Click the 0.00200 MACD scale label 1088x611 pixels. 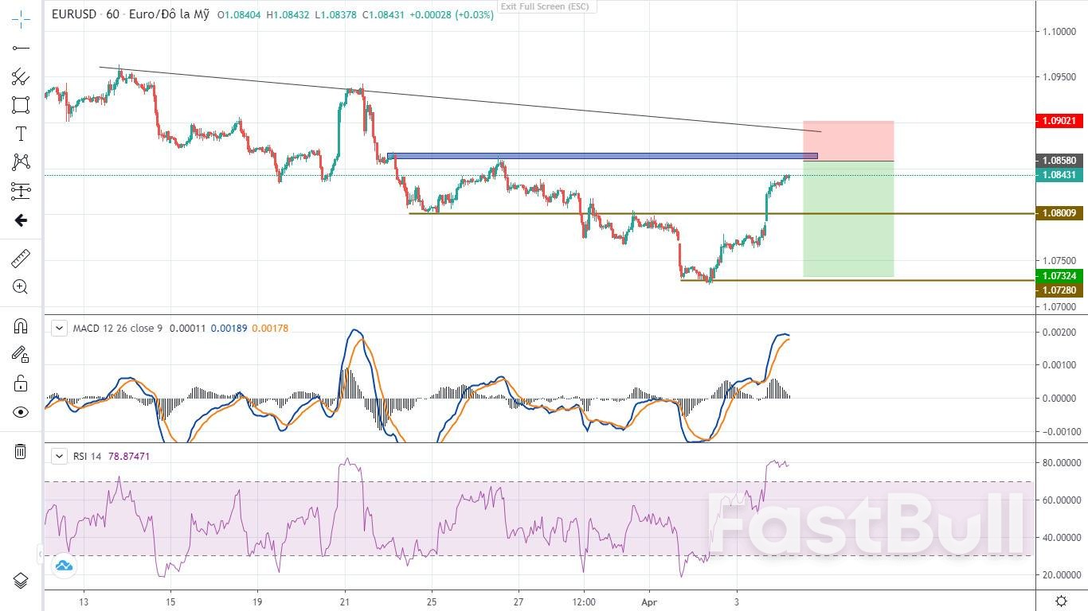1059,333
